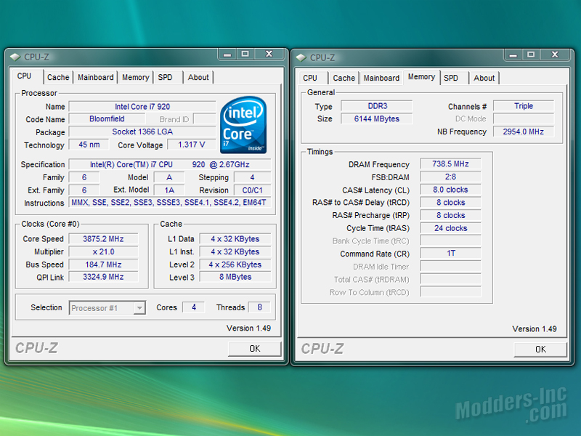
Task: Maximize the left CPU-Z window
Action: coord(245,54)
